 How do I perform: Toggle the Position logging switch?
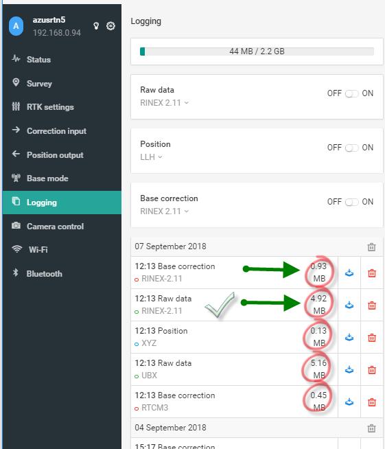point(351,148)
